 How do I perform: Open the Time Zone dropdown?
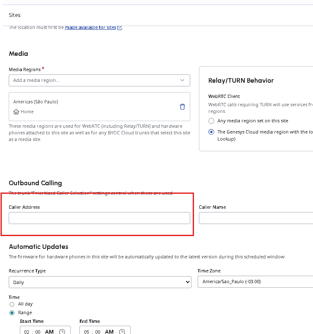pos(255,282)
